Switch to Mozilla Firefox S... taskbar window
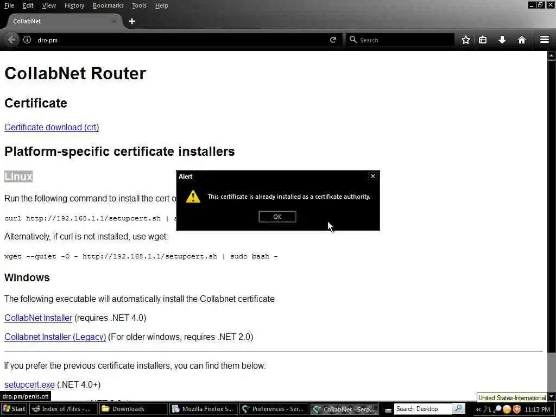Image resolution: width=556 pixels, height=417 pixels. (x=203, y=409)
